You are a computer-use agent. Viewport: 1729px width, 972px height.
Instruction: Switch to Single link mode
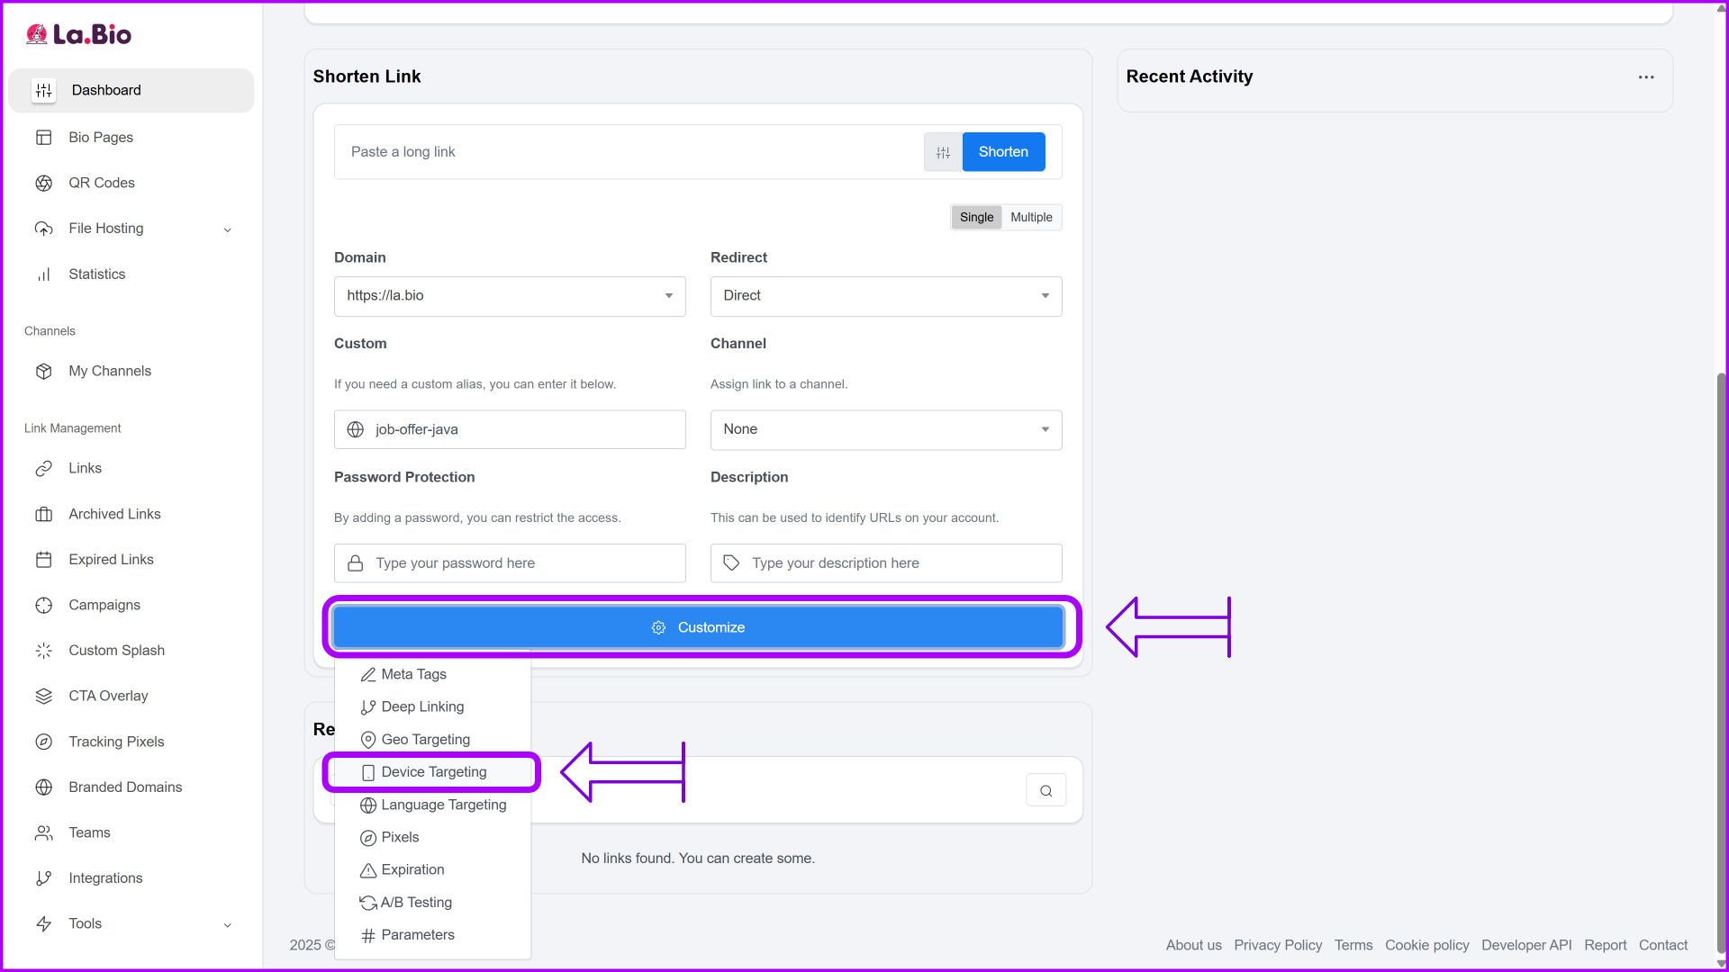(976, 217)
